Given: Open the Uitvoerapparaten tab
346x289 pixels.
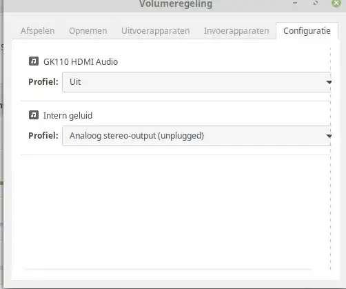Looking at the screenshot, I should point(156,31).
